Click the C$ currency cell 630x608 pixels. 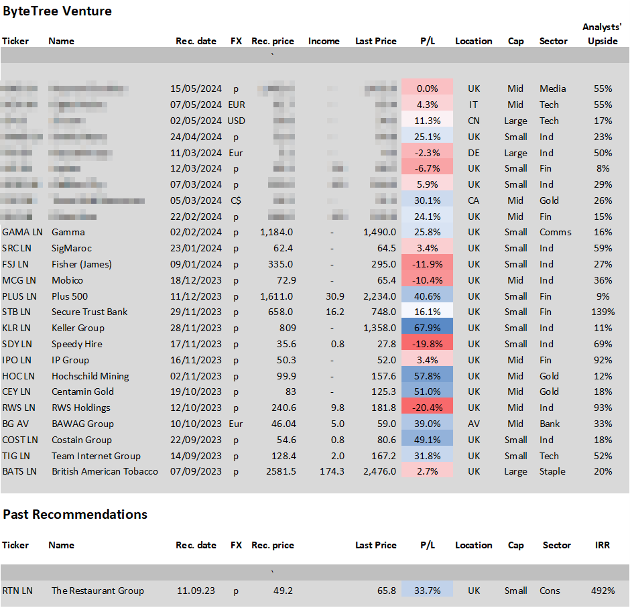click(x=236, y=200)
